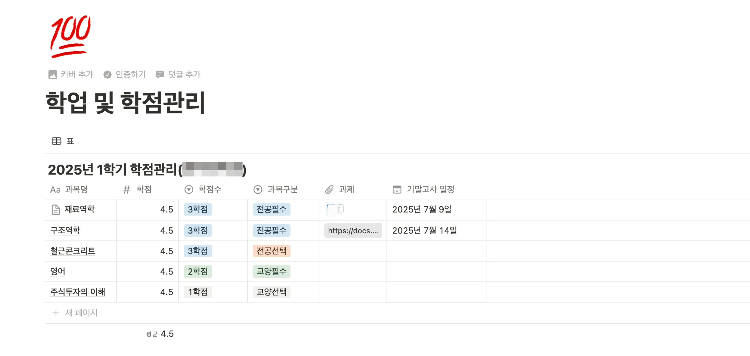
Task: Click the 인증하기 verified badge icon
Action: 107,75
